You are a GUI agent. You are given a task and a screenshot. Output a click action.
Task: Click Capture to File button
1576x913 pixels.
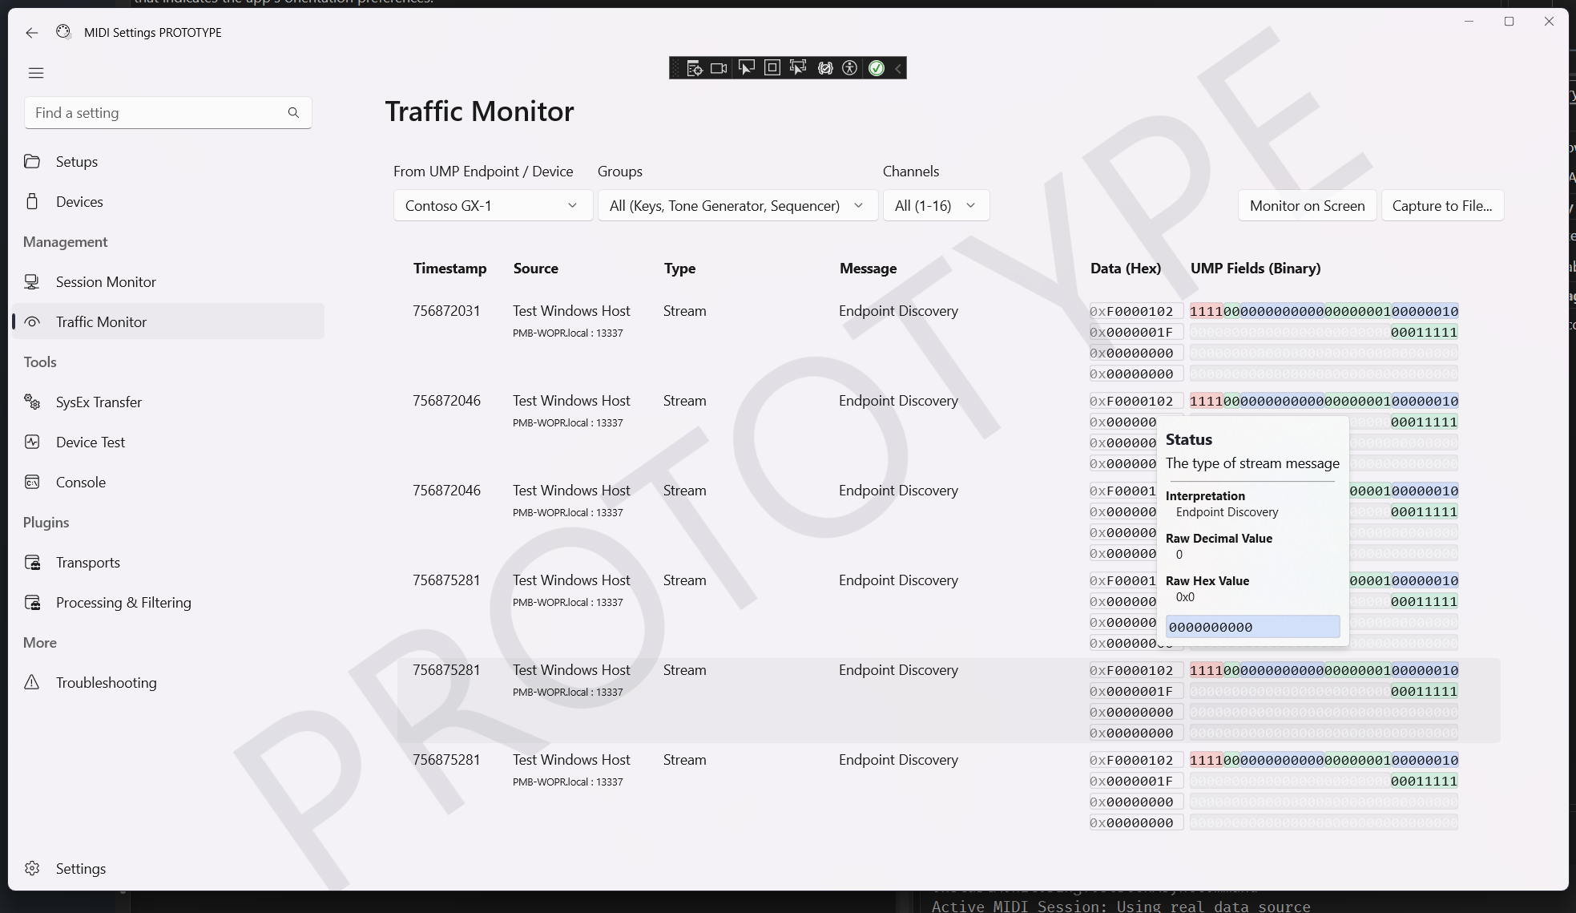(x=1441, y=206)
